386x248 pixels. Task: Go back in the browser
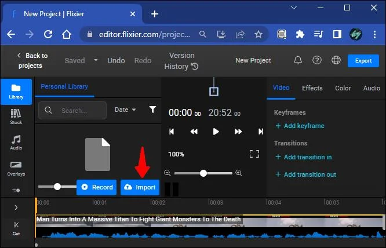point(11,34)
